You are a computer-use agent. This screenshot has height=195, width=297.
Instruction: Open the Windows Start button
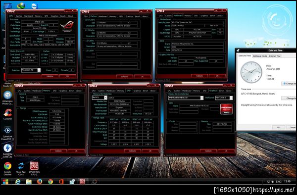tap(5, 182)
